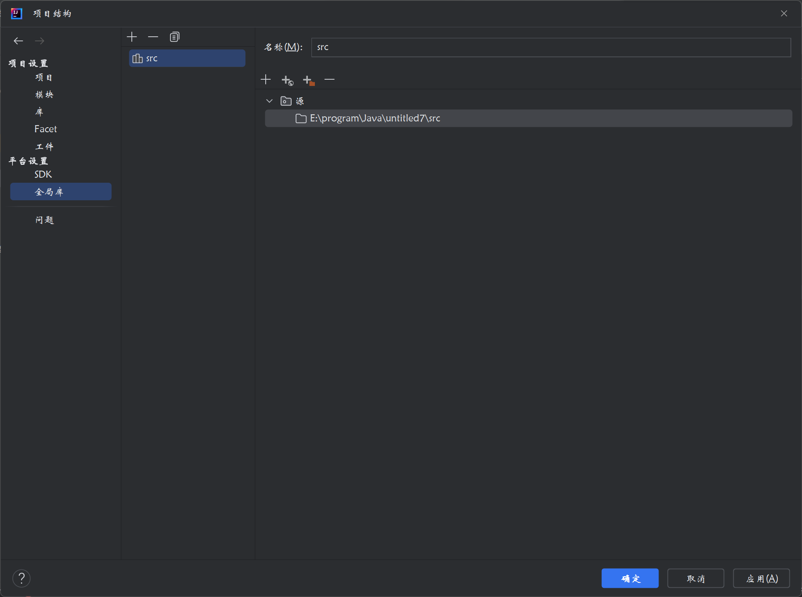802x597 pixels.
Task: Click the 源 folder icon
Action: point(286,101)
